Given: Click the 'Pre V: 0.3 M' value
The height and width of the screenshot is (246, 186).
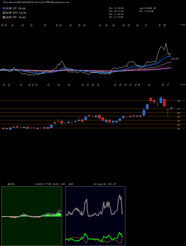Looking at the screenshot, I should [x=146, y=11].
